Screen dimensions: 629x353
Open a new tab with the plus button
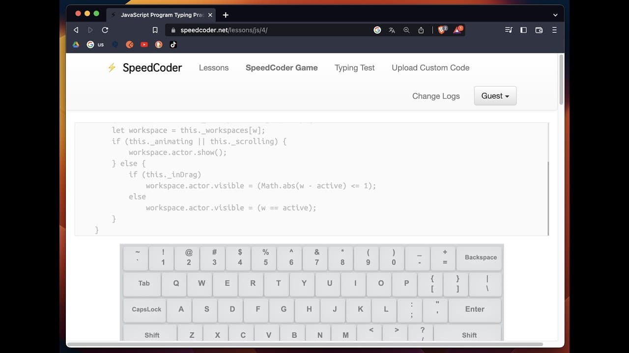[x=226, y=15]
